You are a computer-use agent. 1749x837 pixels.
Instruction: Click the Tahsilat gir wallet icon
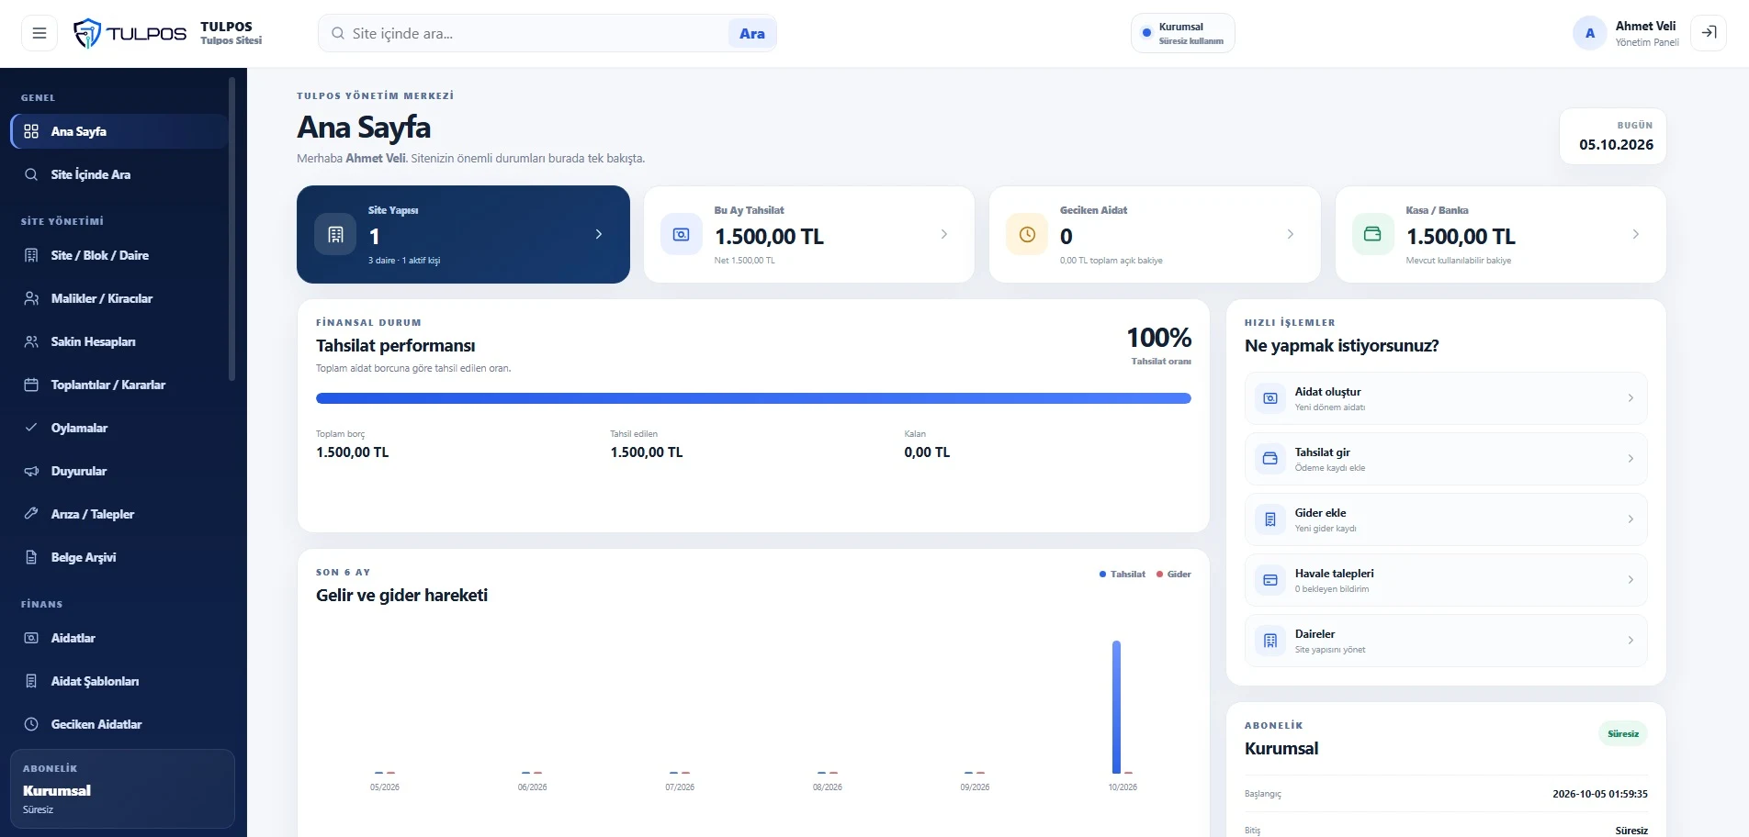click(x=1270, y=459)
